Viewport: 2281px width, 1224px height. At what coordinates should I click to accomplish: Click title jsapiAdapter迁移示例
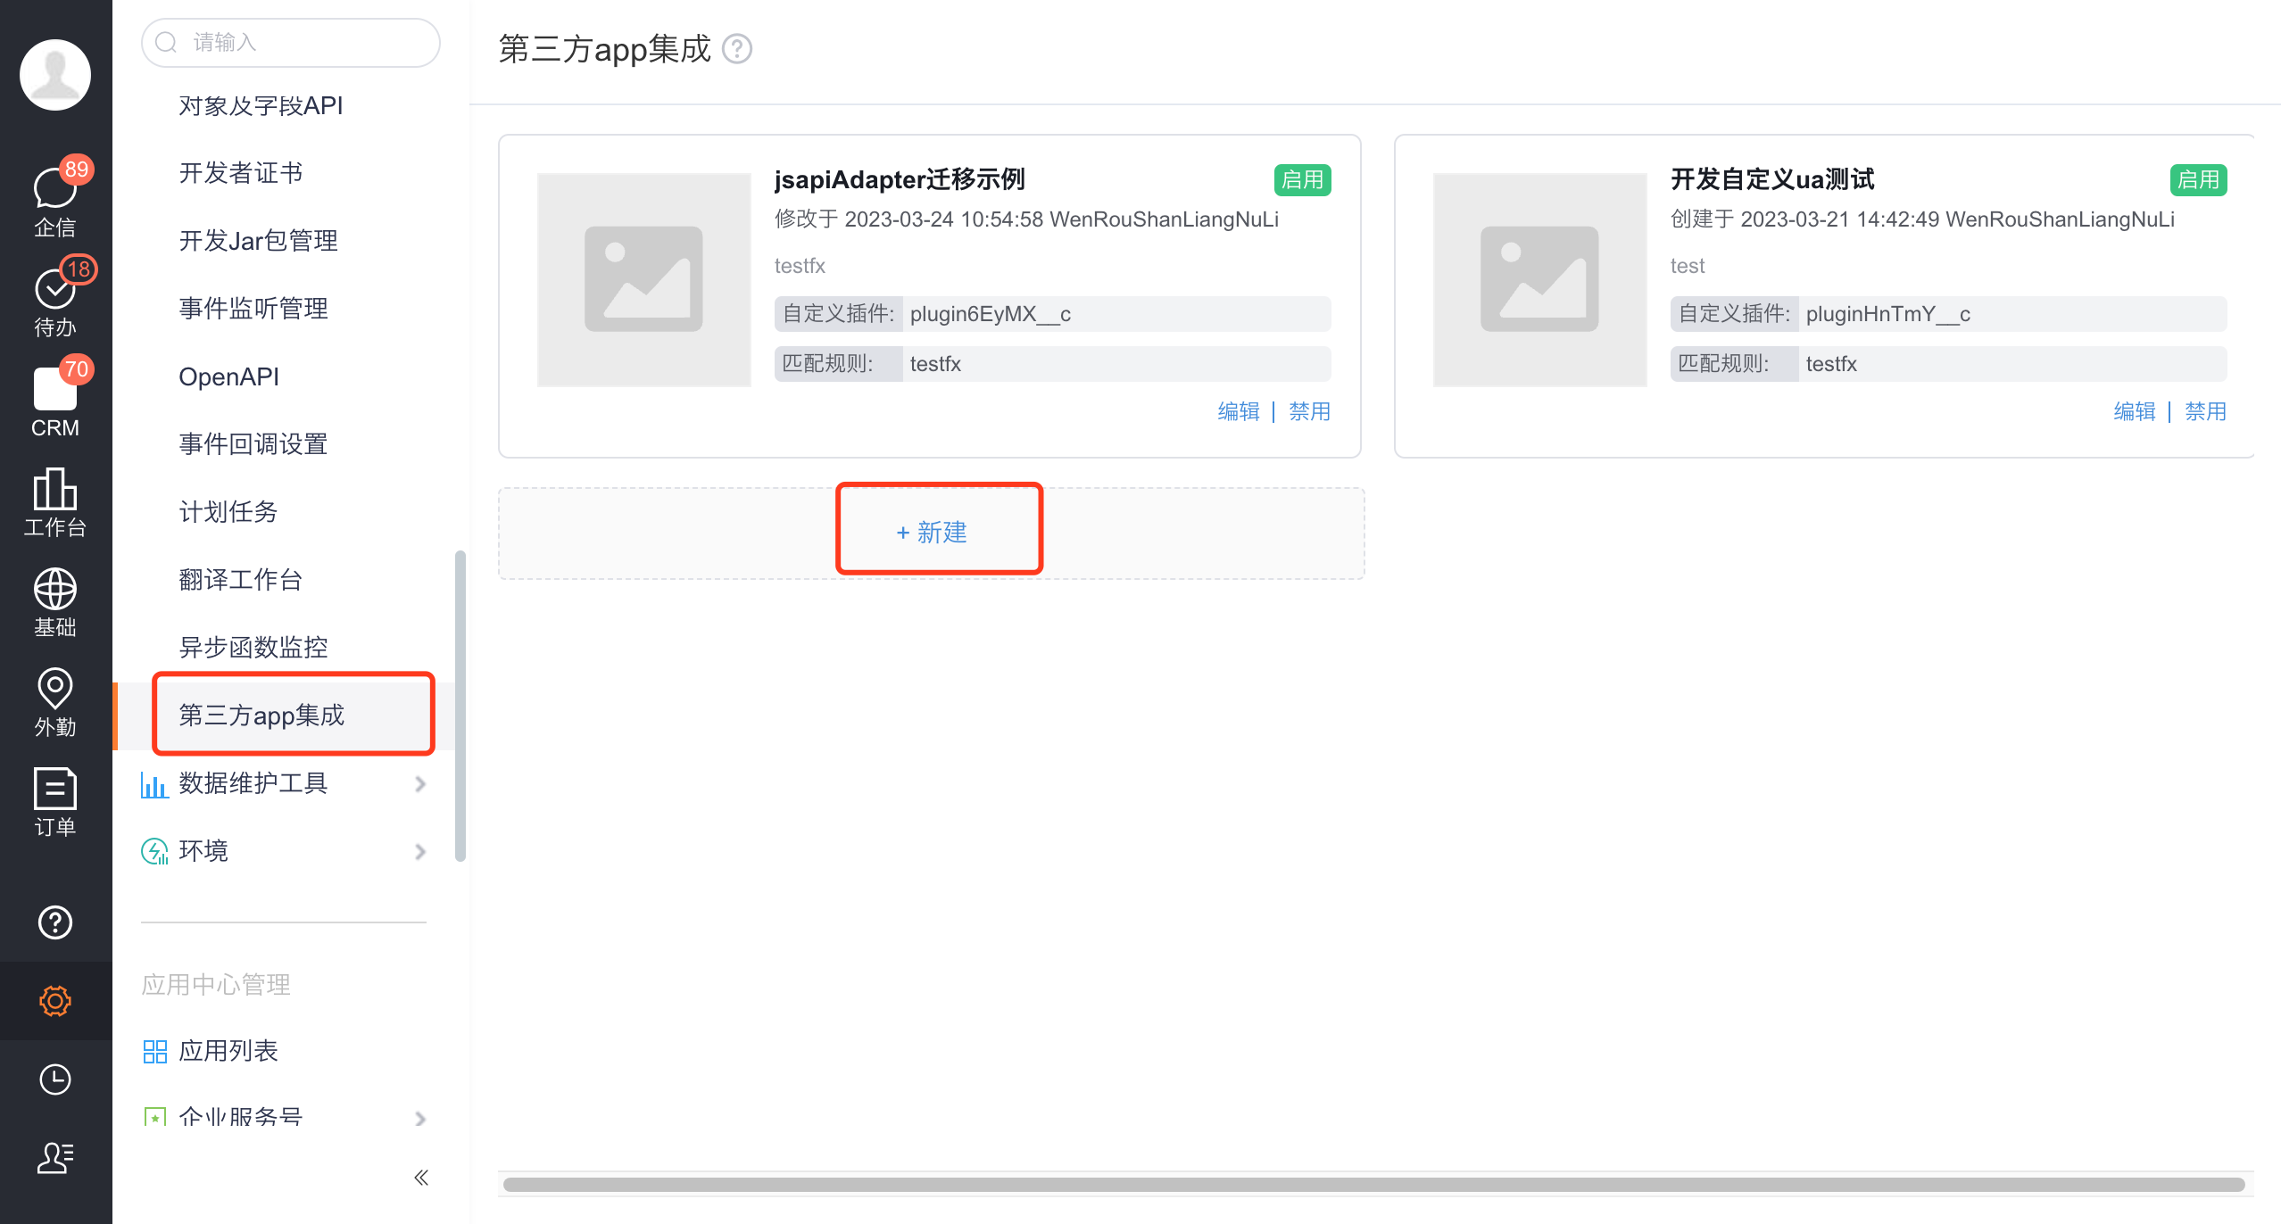point(900,179)
